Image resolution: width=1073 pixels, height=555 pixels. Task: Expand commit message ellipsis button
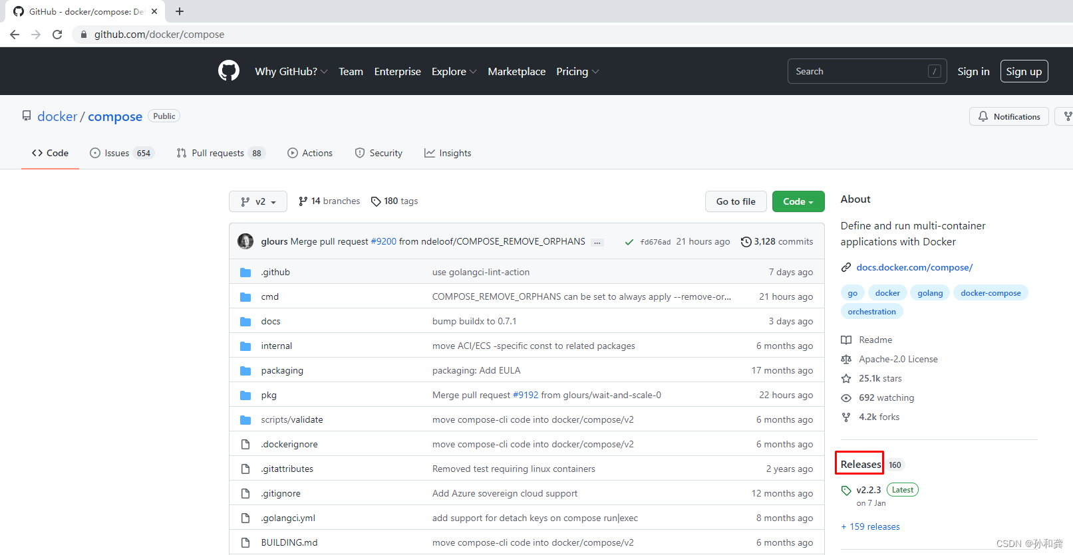tap(597, 242)
